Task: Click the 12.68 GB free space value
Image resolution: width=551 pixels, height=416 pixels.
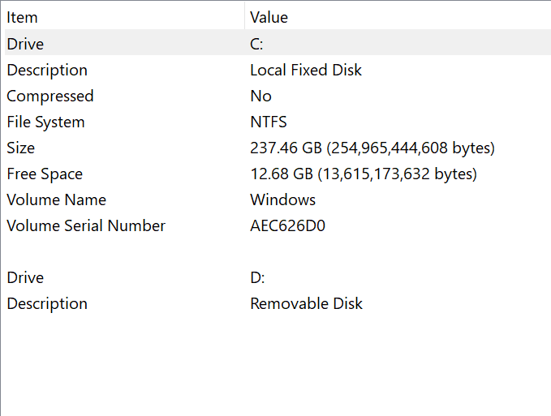Action: tap(363, 174)
